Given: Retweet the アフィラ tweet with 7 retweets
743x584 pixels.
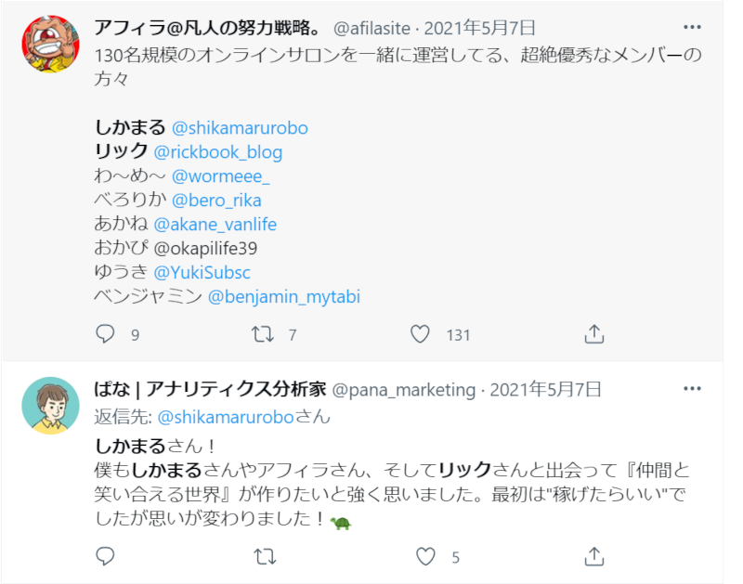Looking at the screenshot, I should (264, 334).
